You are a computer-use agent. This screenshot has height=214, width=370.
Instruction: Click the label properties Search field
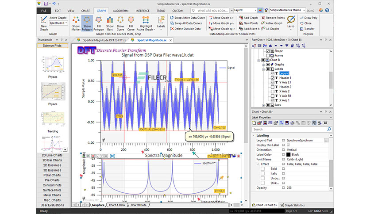click(x=290, y=129)
